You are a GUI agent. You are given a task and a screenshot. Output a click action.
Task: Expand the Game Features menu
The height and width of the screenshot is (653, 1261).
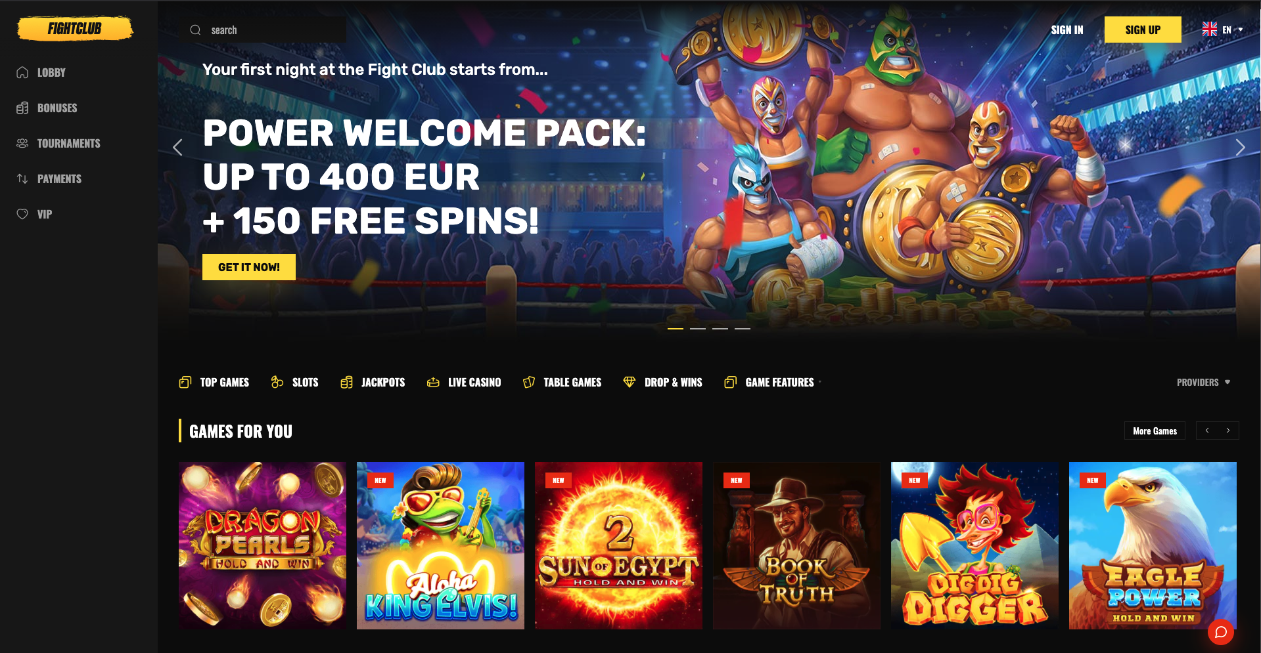pos(773,382)
